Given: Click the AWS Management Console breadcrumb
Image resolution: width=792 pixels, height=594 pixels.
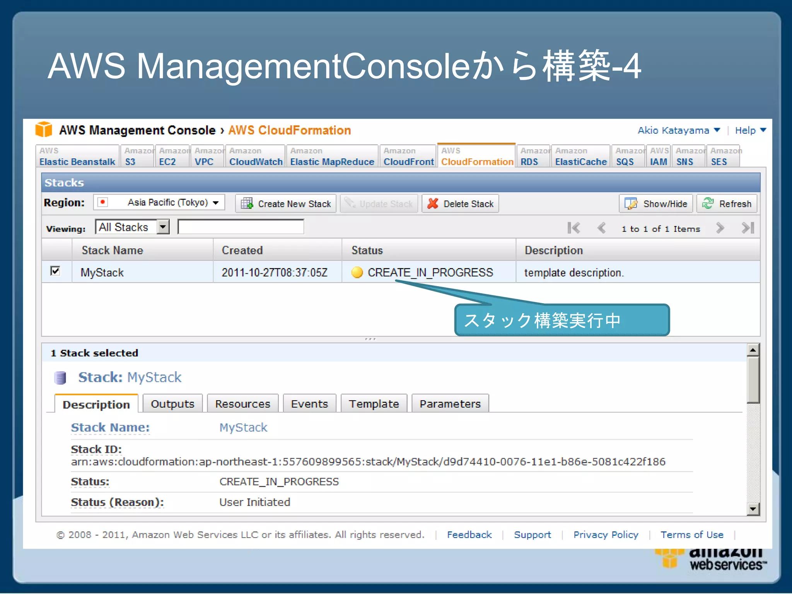Looking at the screenshot, I should (x=137, y=130).
